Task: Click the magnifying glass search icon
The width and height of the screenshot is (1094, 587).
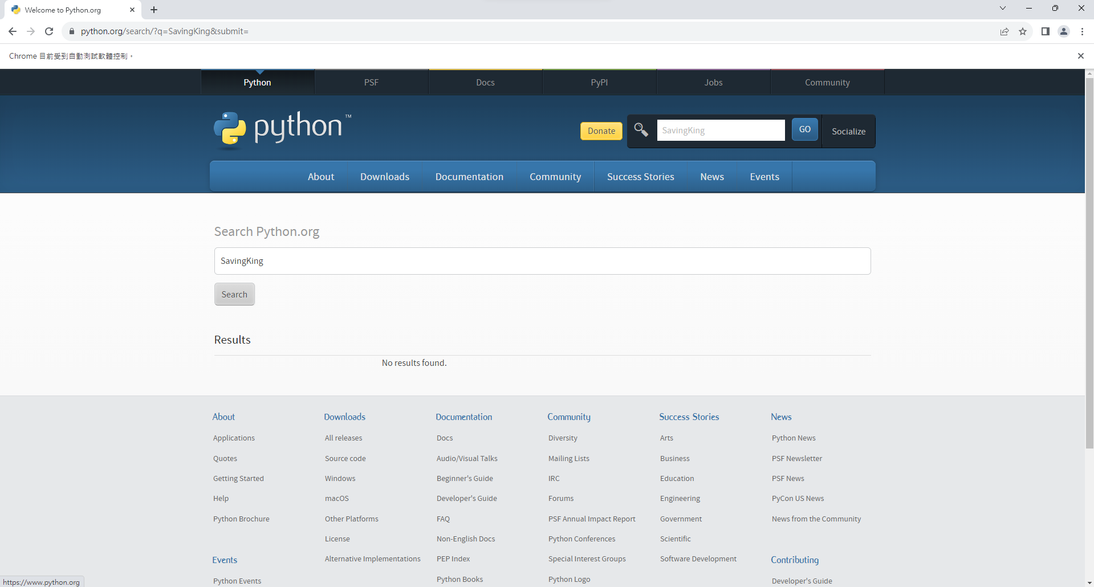Action: tap(641, 130)
